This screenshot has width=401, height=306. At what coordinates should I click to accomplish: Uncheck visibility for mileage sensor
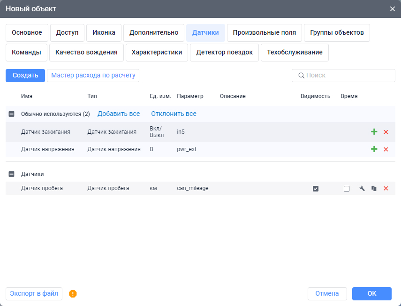[x=316, y=189]
